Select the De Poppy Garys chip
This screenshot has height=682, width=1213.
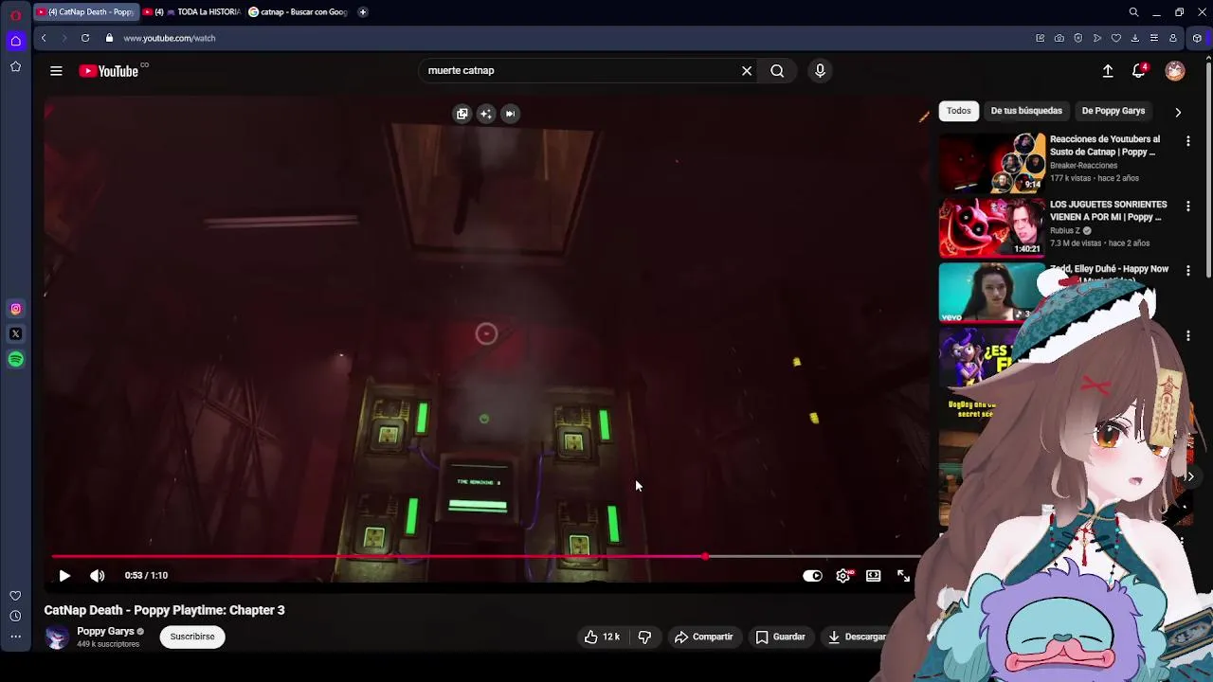point(1113,111)
